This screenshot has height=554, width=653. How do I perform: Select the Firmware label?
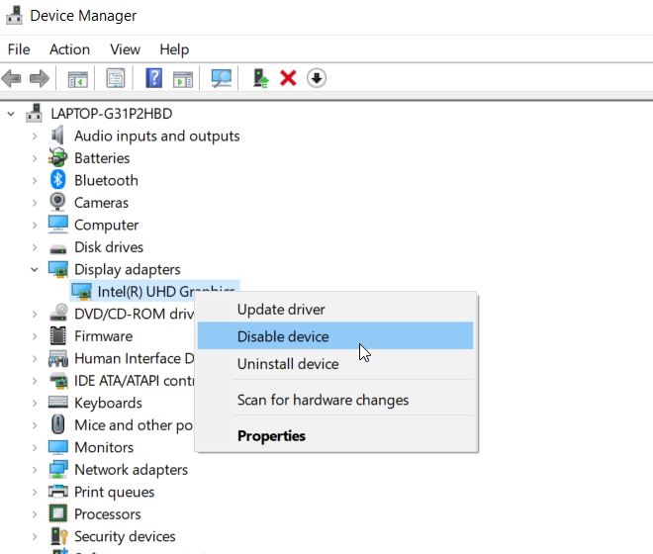click(103, 336)
